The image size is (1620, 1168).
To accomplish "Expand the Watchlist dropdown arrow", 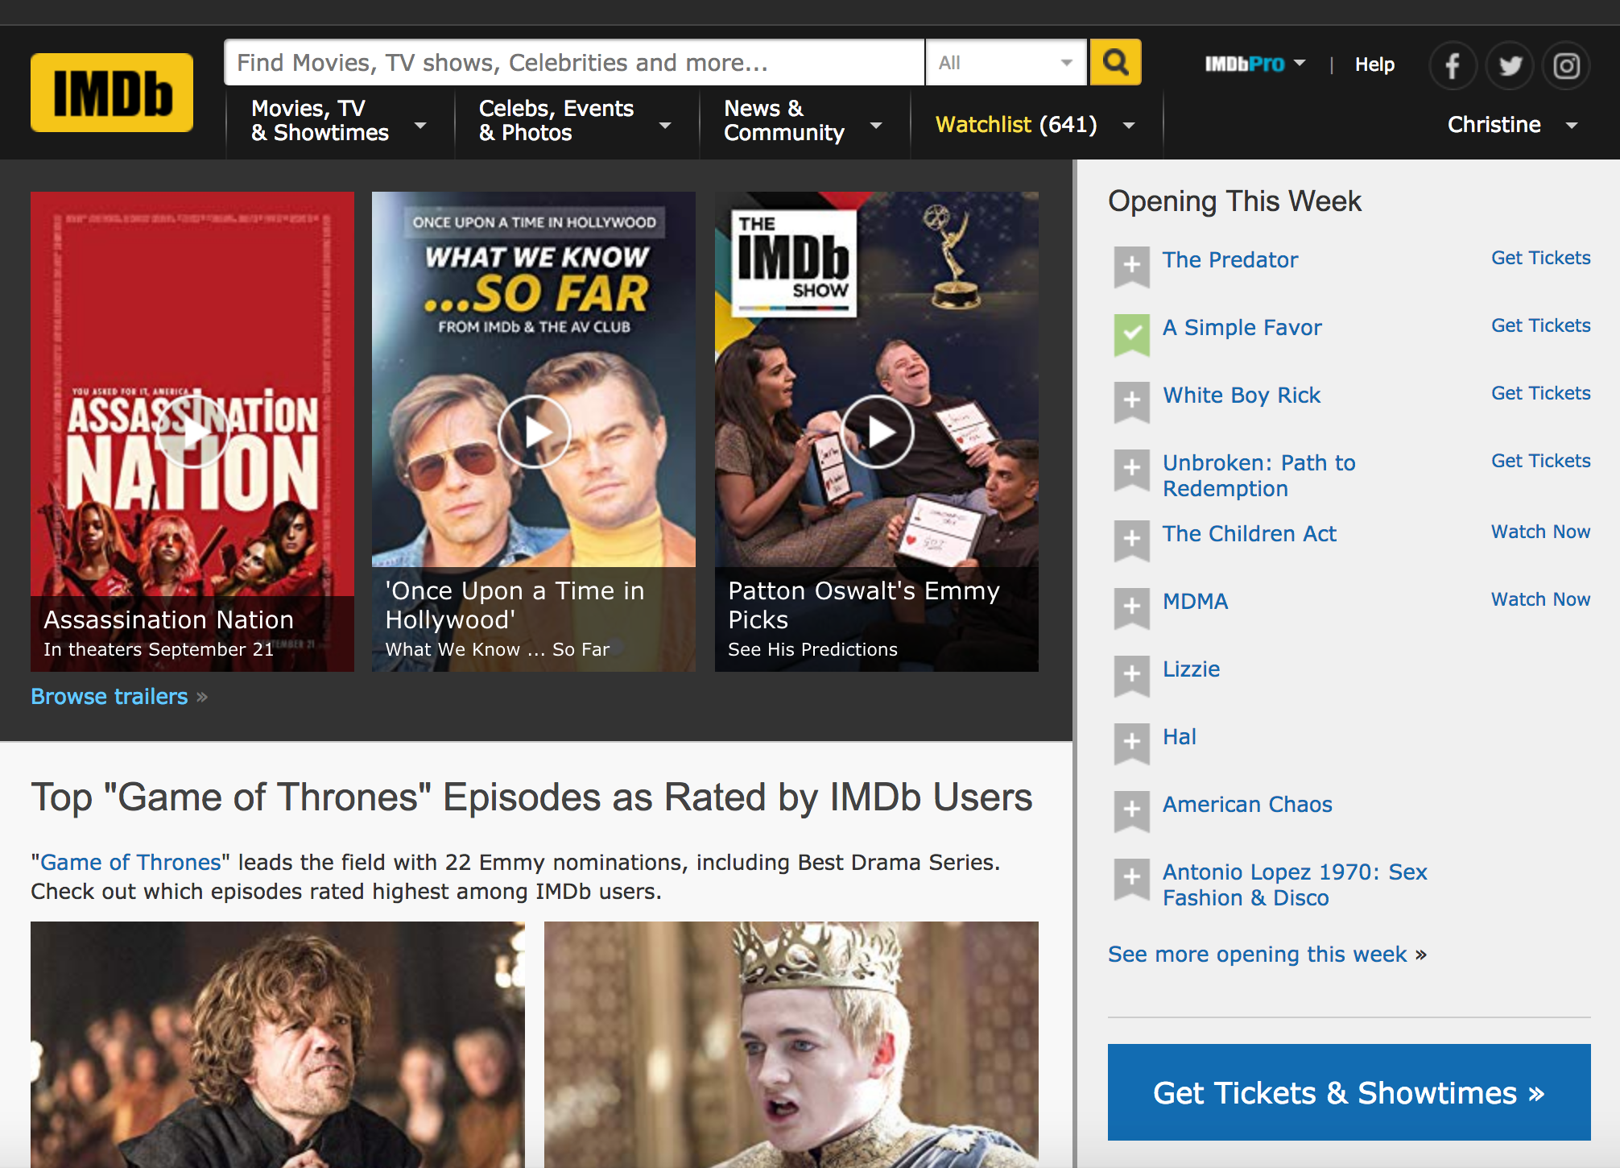I will click(1129, 126).
